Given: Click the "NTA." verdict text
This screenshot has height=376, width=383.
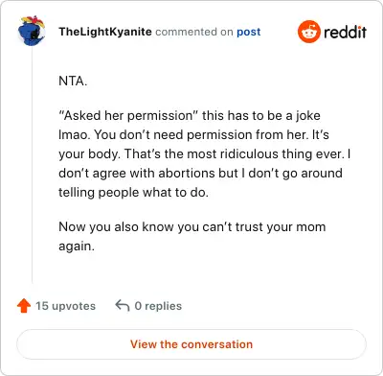Looking at the screenshot, I should click(x=73, y=81).
